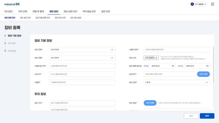Click the 설치일 date field

(197, 66)
